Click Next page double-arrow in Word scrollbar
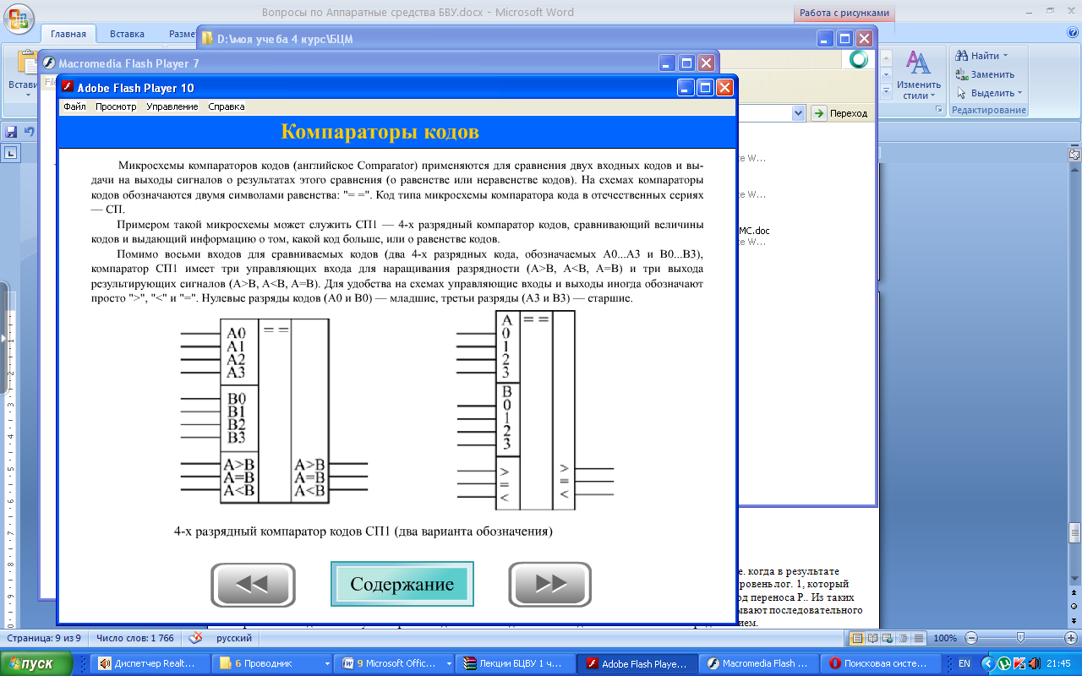1082x676 pixels. pyautogui.click(x=1074, y=622)
